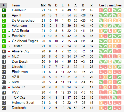Open the Den Bosch team link
This screenshot has width=124, height=112.
20,62
